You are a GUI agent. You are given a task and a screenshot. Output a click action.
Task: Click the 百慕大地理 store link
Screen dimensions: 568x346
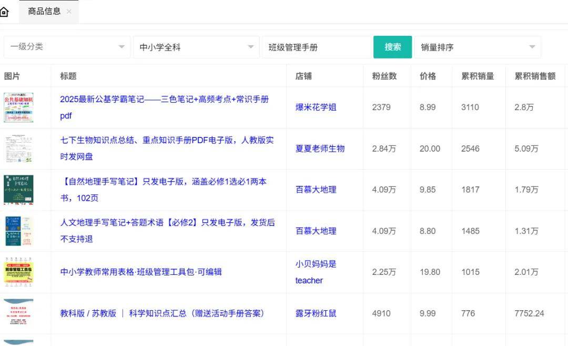pos(316,190)
